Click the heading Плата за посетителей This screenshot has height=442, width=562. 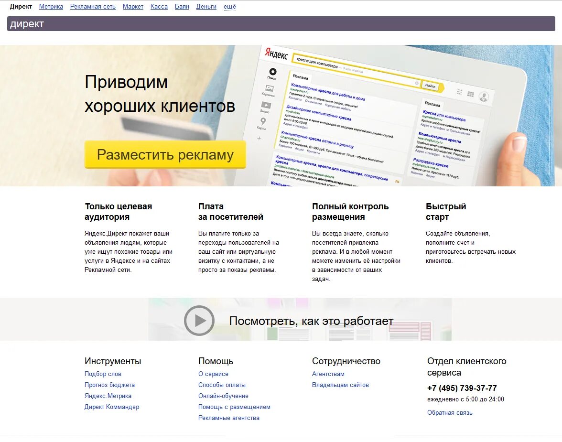(231, 212)
